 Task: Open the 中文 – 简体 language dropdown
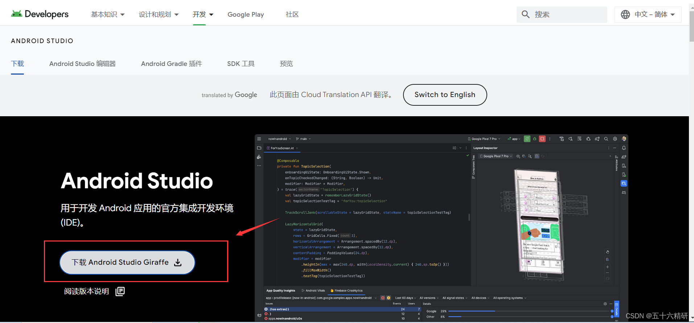click(x=648, y=14)
